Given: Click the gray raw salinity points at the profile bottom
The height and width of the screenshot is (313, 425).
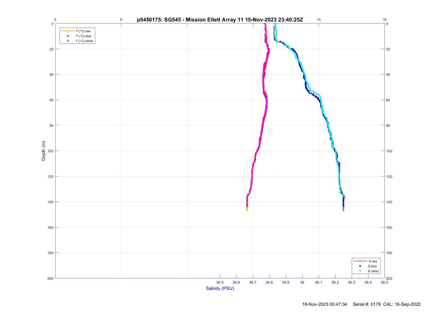Looking at the screenshot, I should [343, 209].
